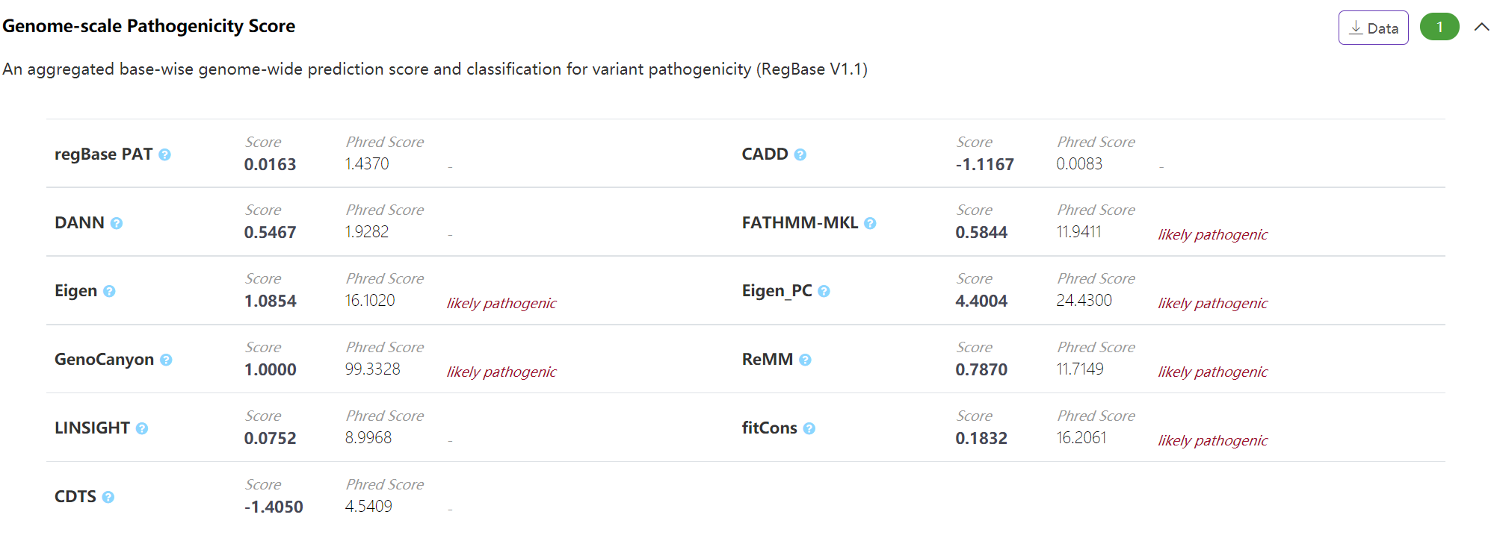The image size is (1497, 538).
Task: Click the ReMM question mark icon
Action: pyautogui.click(x=805, y=360)
